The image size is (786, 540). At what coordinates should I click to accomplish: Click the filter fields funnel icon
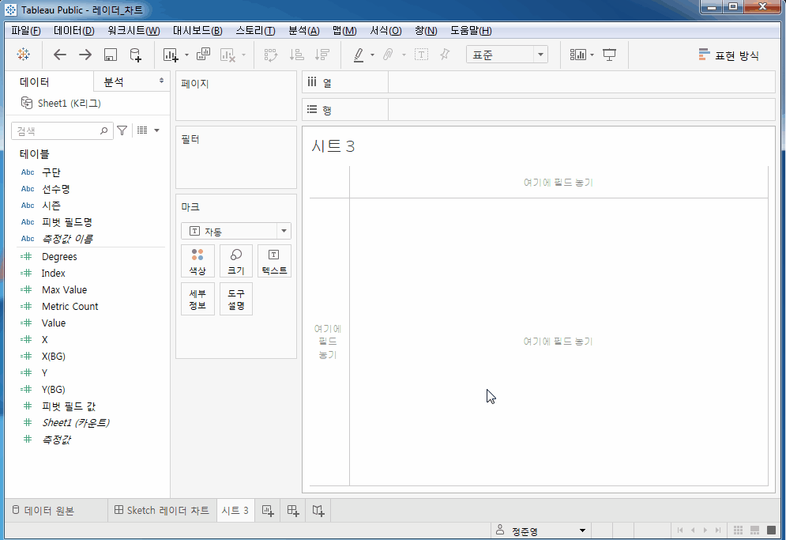tap(122, 130)
